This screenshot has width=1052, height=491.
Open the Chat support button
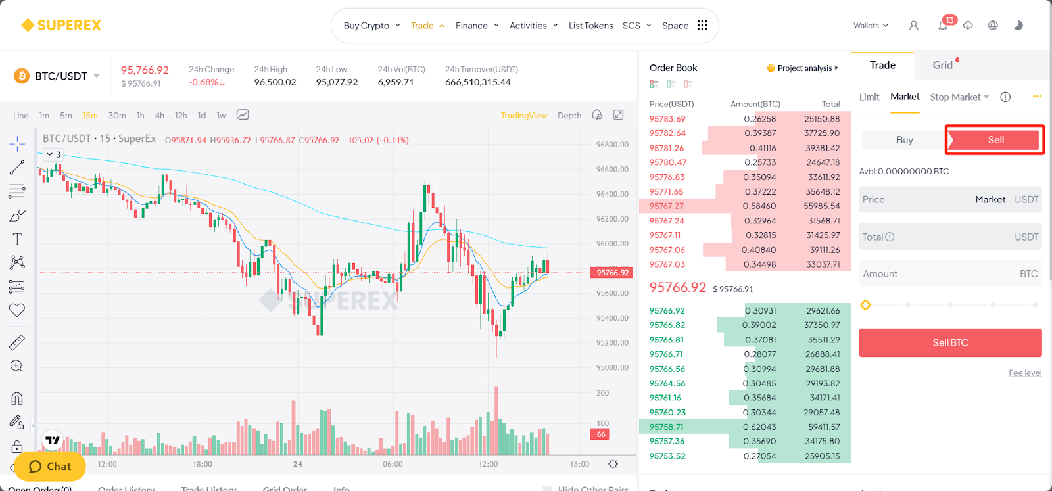click(50, 466)
